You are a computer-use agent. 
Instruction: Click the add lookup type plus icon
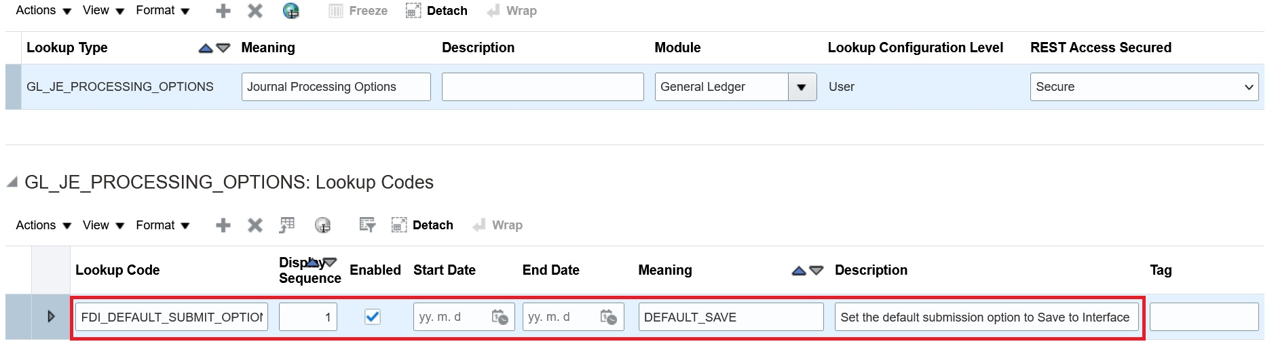click(223, 11)
